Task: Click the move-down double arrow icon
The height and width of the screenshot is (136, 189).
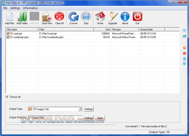Action: tap(184, 64)
